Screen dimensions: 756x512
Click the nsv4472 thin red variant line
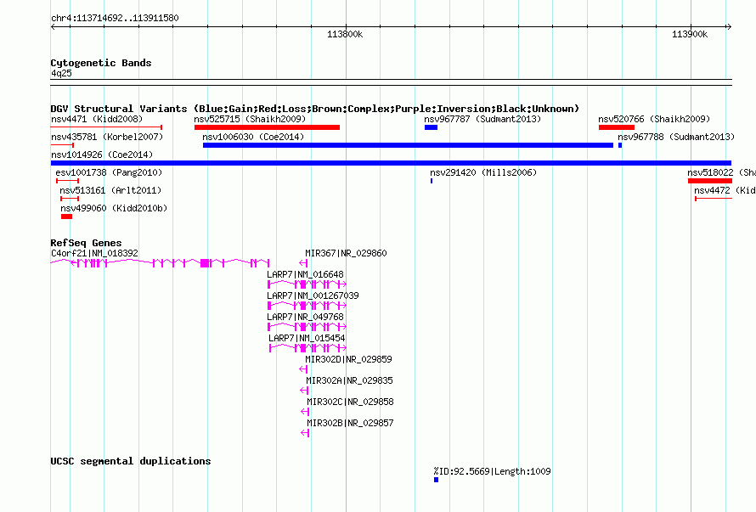[x=714, y=199]
